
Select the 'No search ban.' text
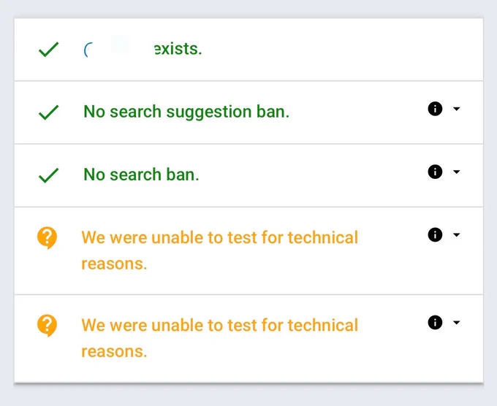pyautogui.click(x=141, y=175)
